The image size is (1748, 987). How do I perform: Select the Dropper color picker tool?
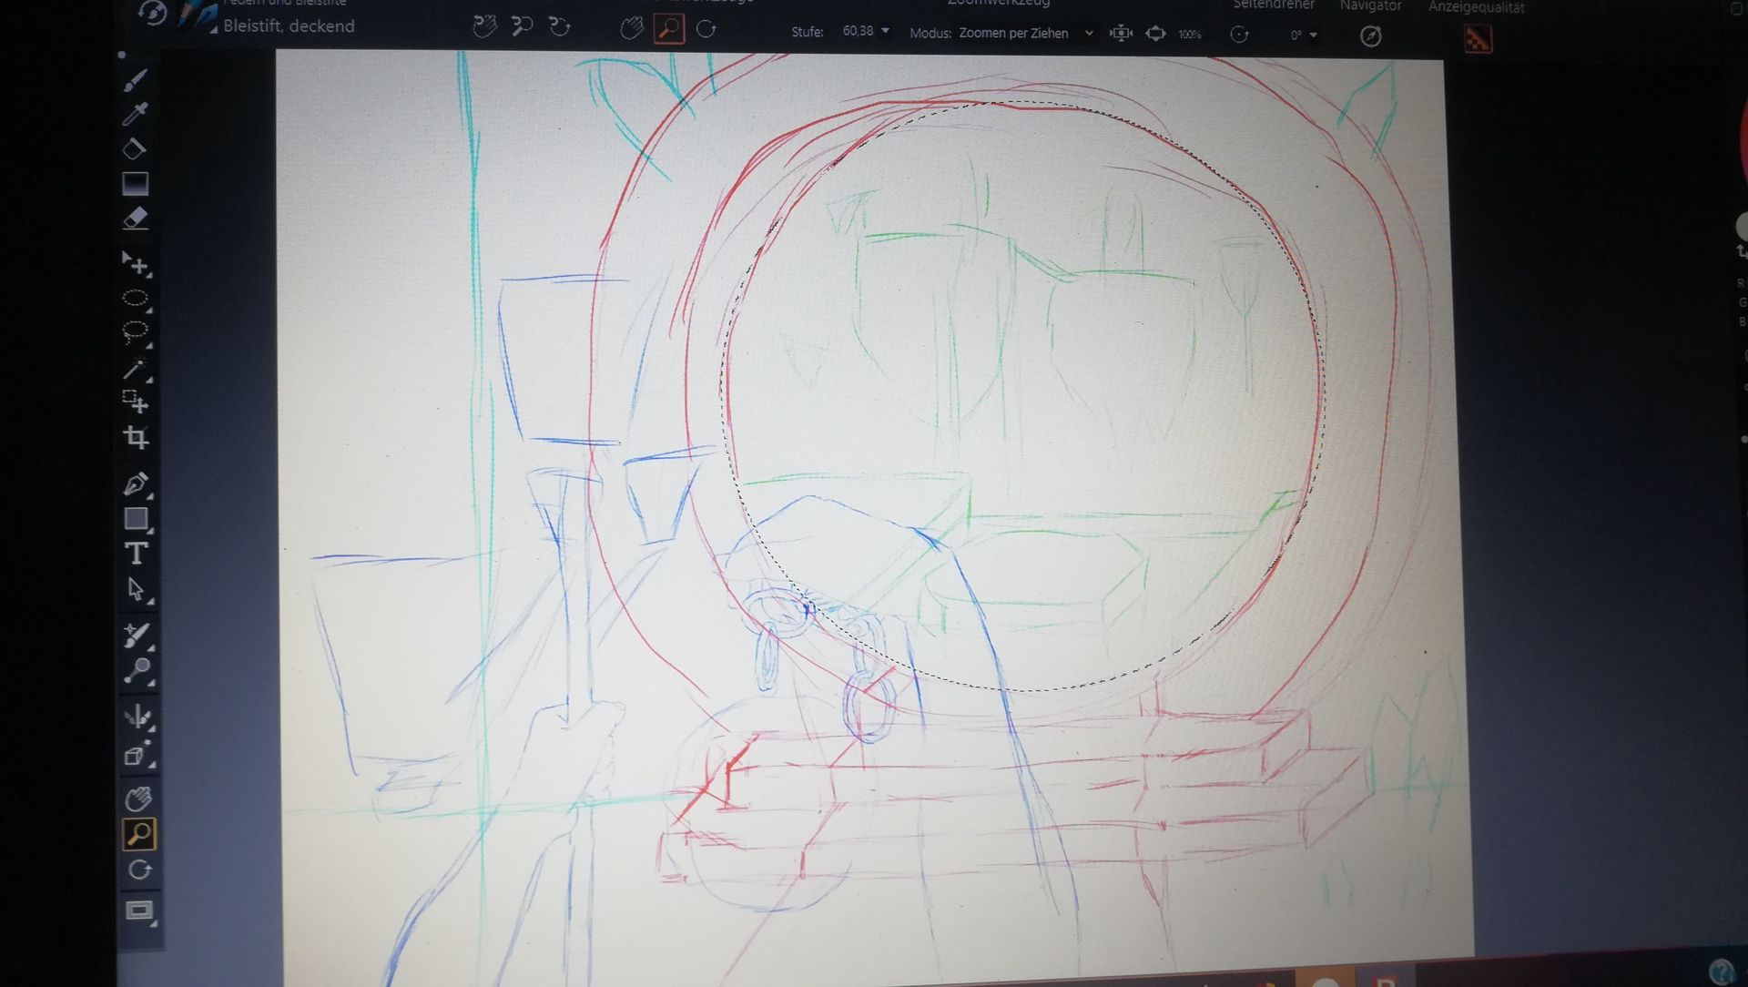click(x=135, y=114)
